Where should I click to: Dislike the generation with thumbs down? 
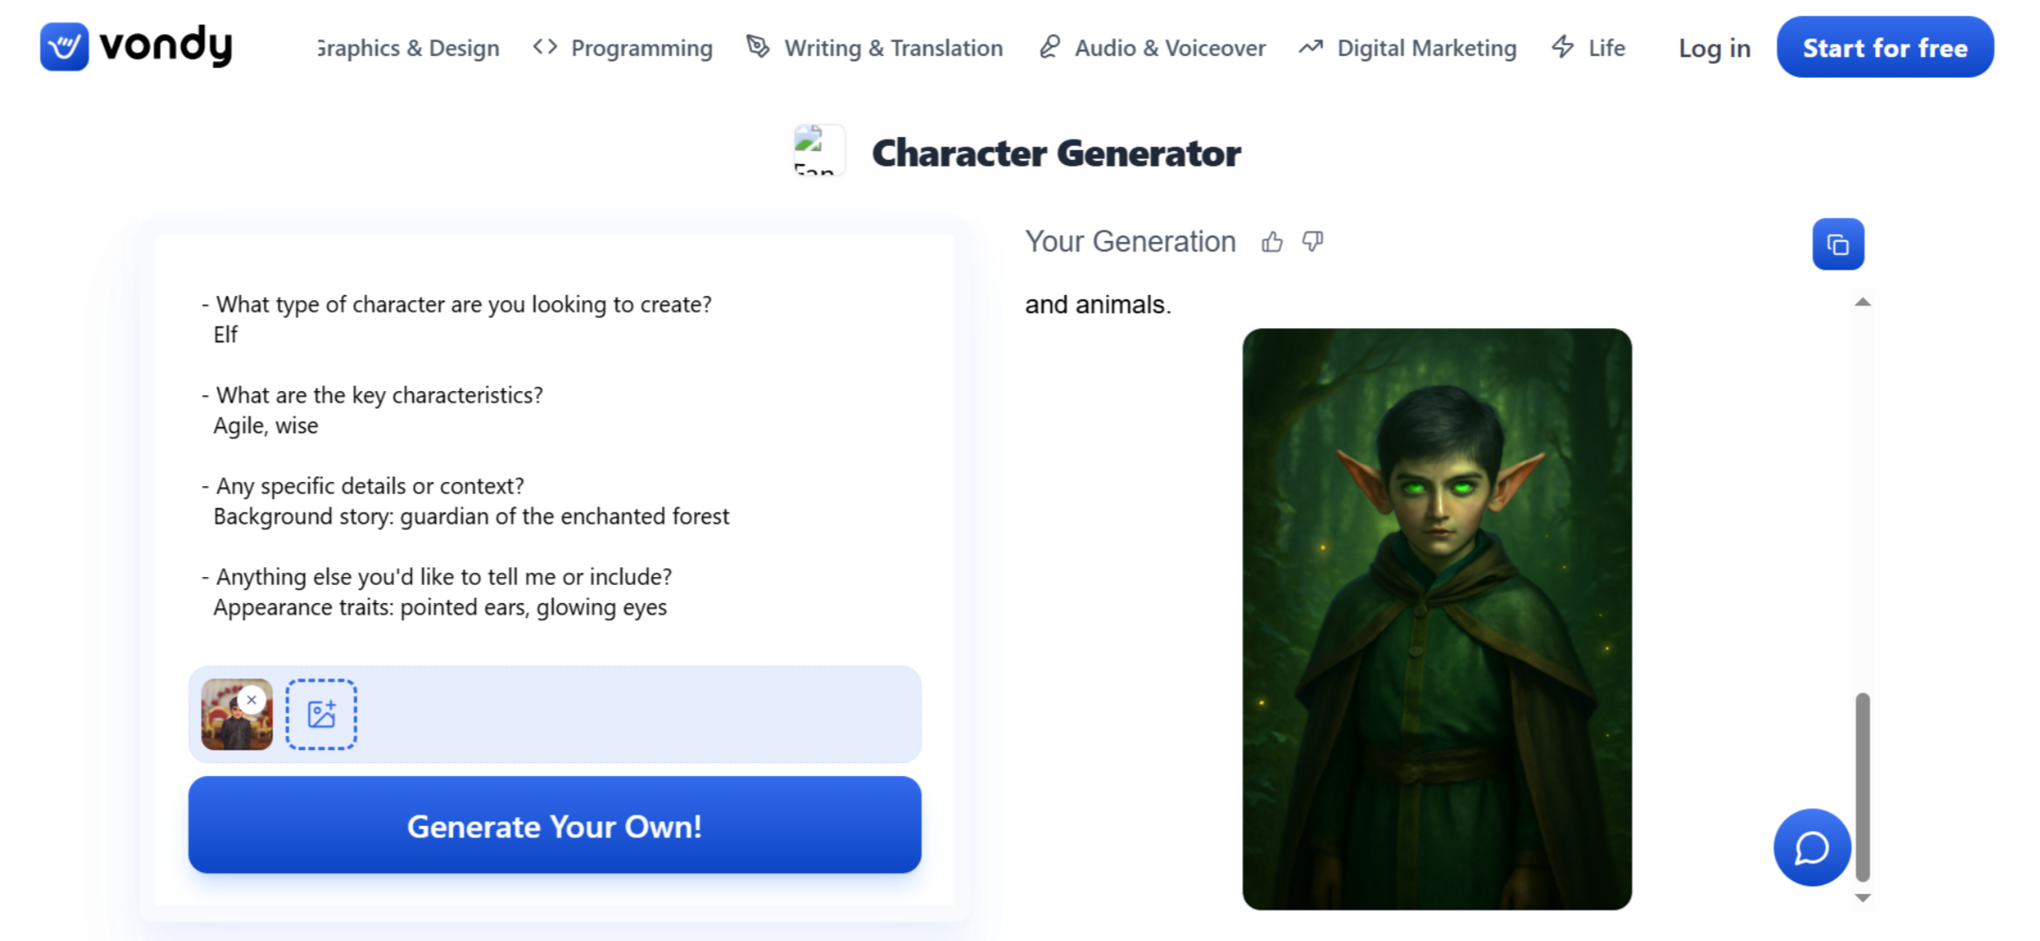tap(1312, 242)
